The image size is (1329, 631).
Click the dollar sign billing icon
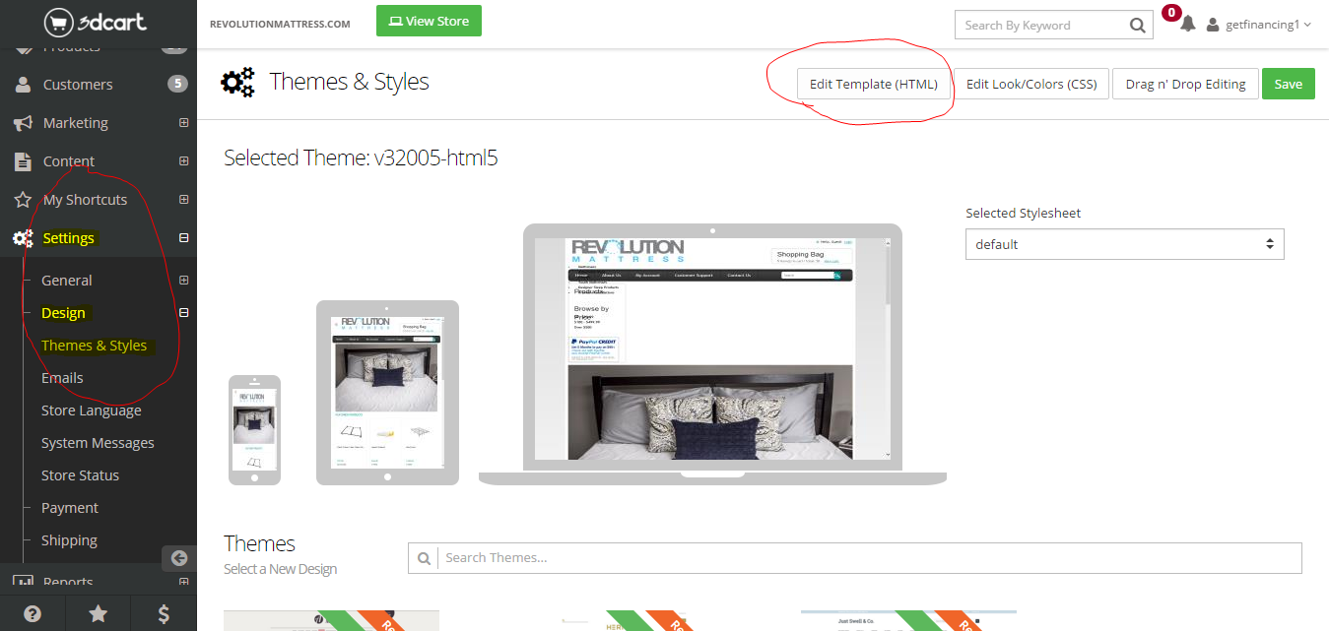click(x=164, y=613)
